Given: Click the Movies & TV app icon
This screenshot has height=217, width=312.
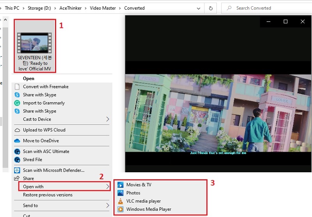Looking at the screenshot, I should [121, 185].
